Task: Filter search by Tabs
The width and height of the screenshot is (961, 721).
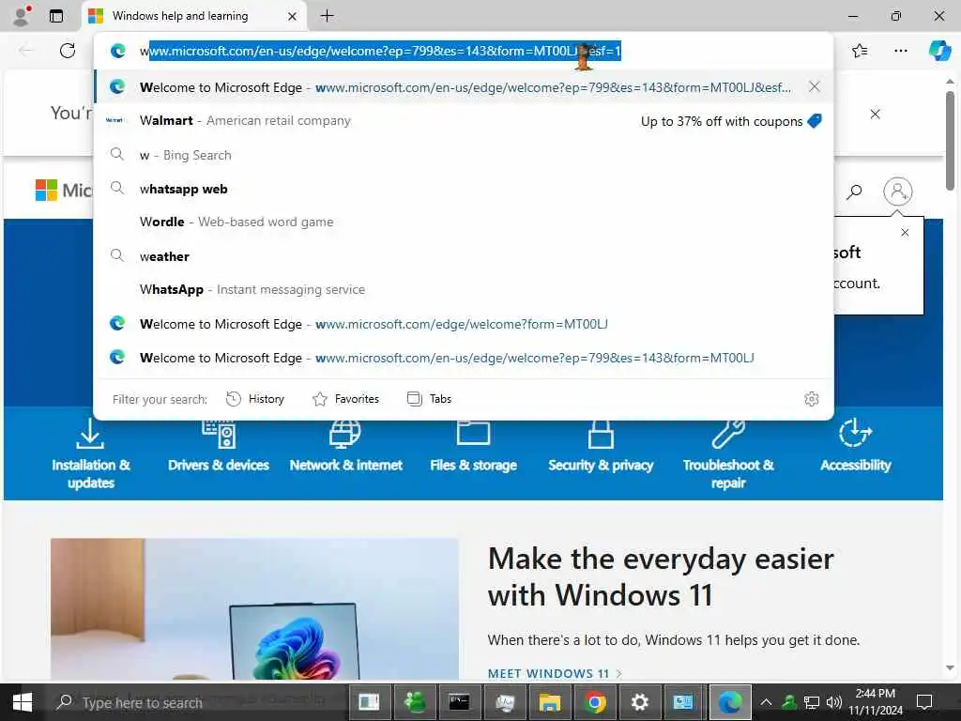Action: [x=429, y=399]
